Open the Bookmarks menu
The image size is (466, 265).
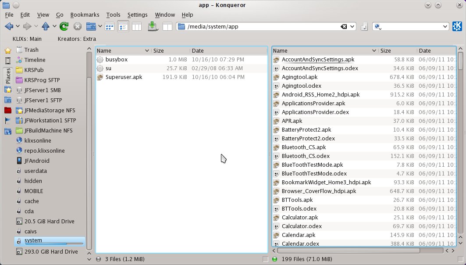point(85,14)
